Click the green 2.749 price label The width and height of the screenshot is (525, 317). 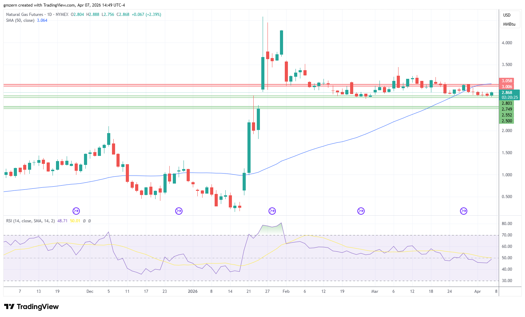(x=507, y=109)
